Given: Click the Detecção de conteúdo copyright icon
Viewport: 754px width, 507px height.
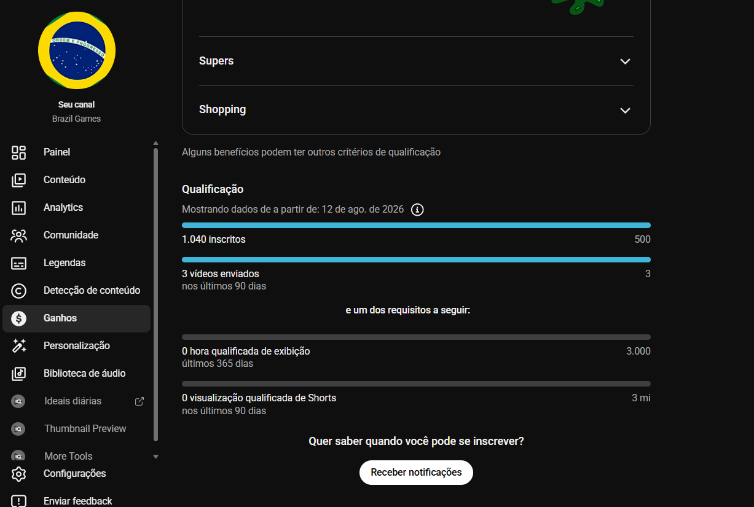Looking at the screenshot, I should click(19, 291).
